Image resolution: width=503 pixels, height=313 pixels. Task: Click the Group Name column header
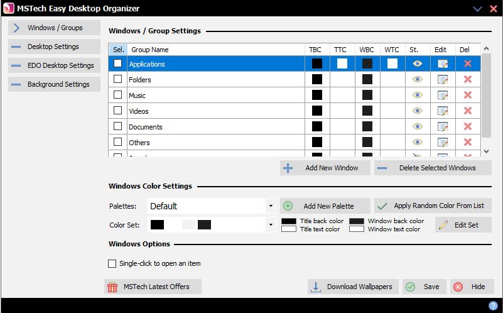pos(216,50)
